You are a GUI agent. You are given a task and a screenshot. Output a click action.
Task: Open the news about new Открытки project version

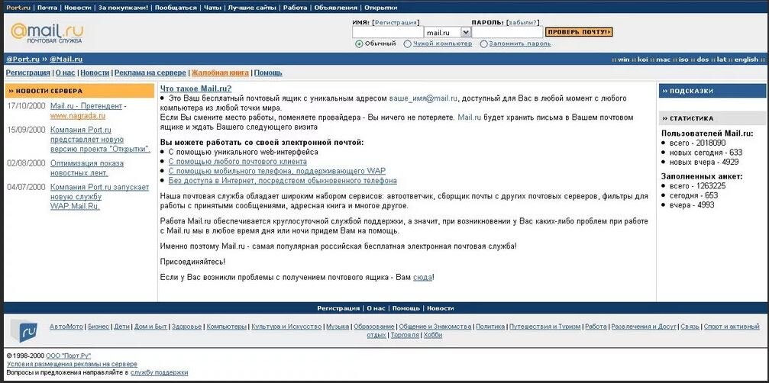pos(100,140)
